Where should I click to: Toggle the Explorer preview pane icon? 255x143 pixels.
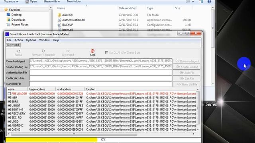click(x=201, y=2)
